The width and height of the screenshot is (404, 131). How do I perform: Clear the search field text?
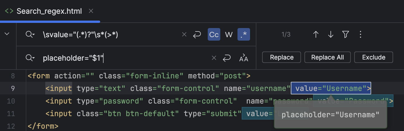[x=184, y=35]
